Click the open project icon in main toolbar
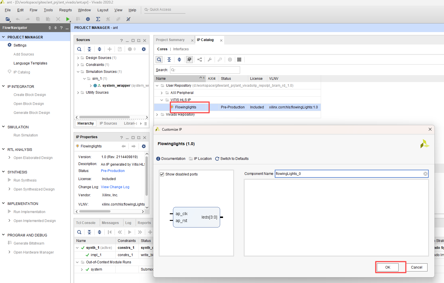The width and height of the screenshot is (444, 283). 8,19
